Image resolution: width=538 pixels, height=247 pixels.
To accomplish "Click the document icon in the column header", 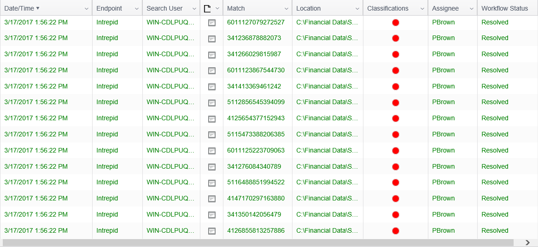I will pyautogui.click(x=207, y=8).
